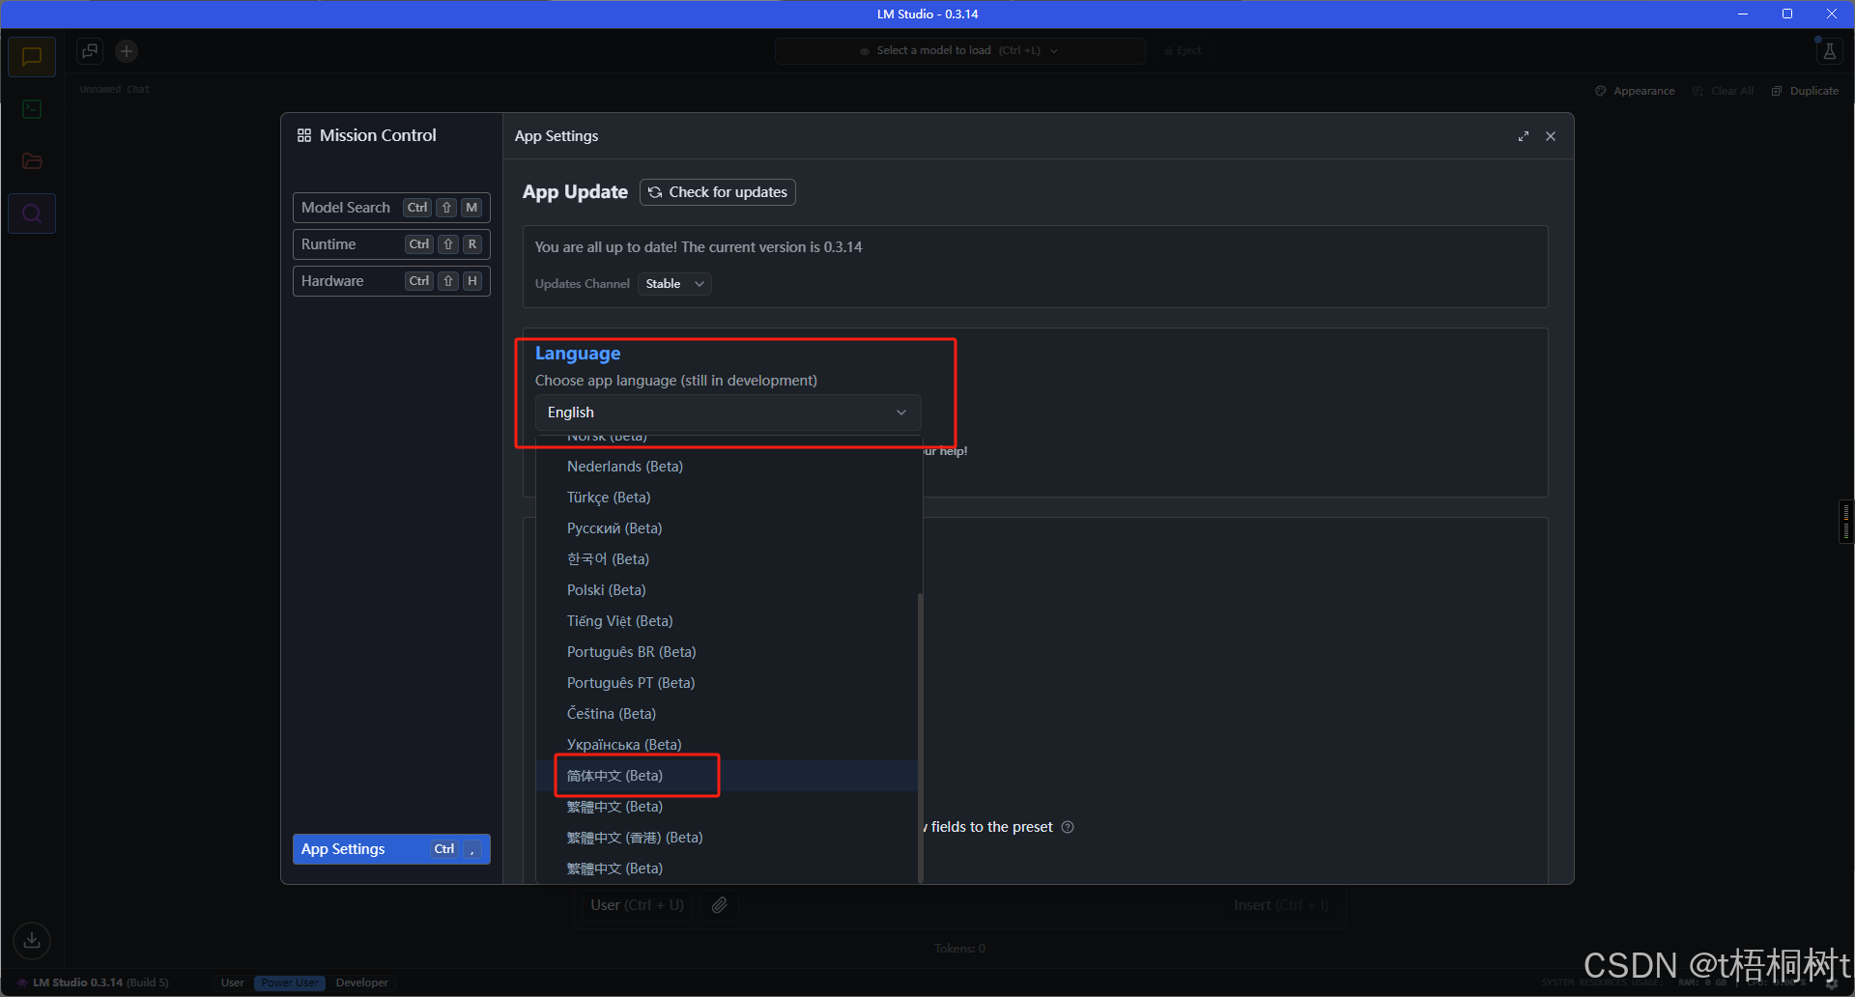Switch to Developer mode
Screen dimensions: 1855x997
(x=362, y=983)
